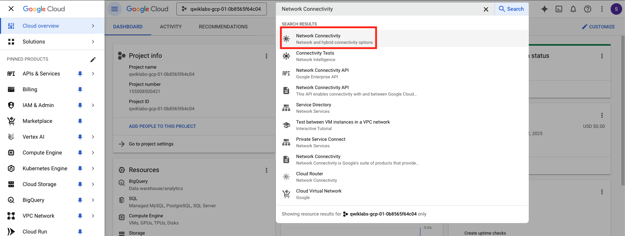The height and width of the screenshot is (236, 625).
Task: Click the Billing card icon in the sidebar
Action: click(x=11, y=89)
